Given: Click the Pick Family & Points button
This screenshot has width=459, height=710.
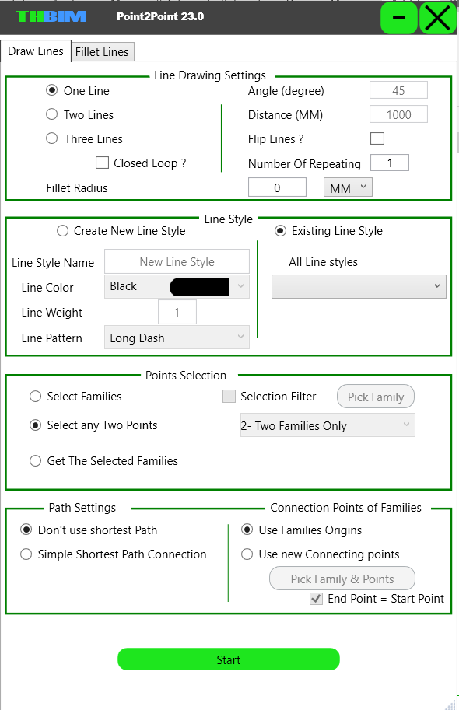Looking at the screenshot, I should [x=342, y=579].
